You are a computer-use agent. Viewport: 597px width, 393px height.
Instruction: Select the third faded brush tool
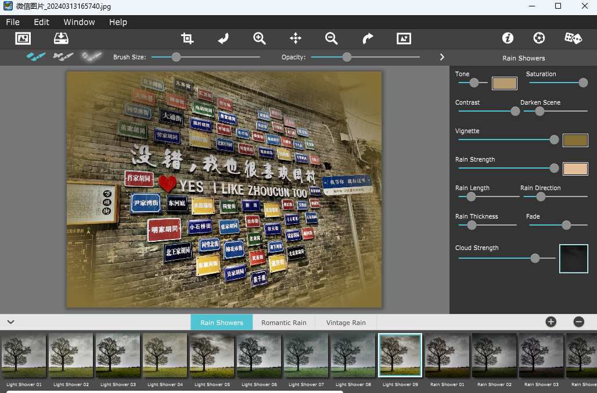coord(92,57)
